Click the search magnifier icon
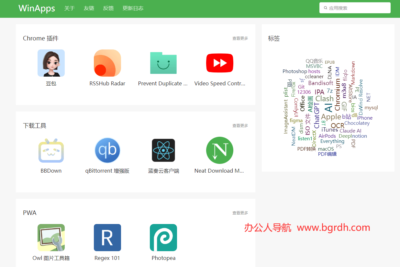The width and height of the screenshot is (400, 267). [x=326, y=8]
